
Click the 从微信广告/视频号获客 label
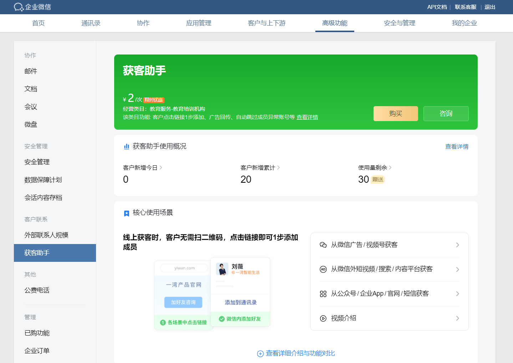coord(364,245)
